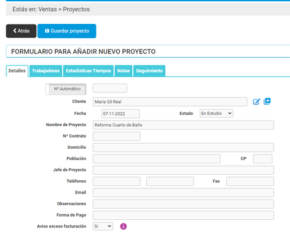Click the breadcrumb text Ventas > Proyectos

pyautogui.click(x=64, y=9)
